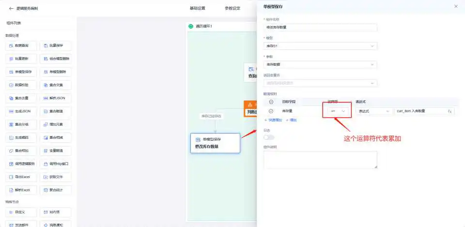Click the 生成JSON component
Image resolution: width=465 pixels, height=227 pixels.
tap(21, 111)
